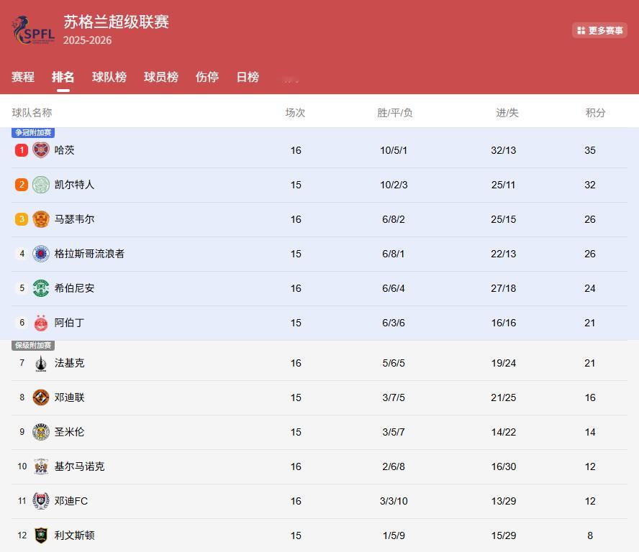Click the grid icon in 更多赛事
Screen dimensions: 639x552
tap(581, 30)
